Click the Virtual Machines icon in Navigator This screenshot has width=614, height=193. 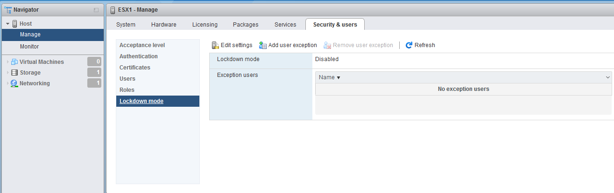coord(14,62)
